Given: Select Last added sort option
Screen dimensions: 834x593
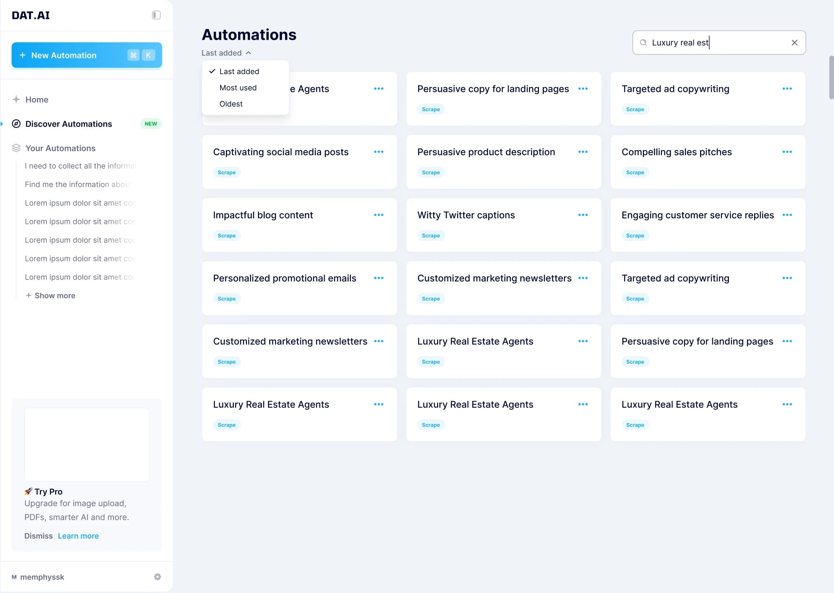Looking at the screenshot, I should click(x=246, y=71).
